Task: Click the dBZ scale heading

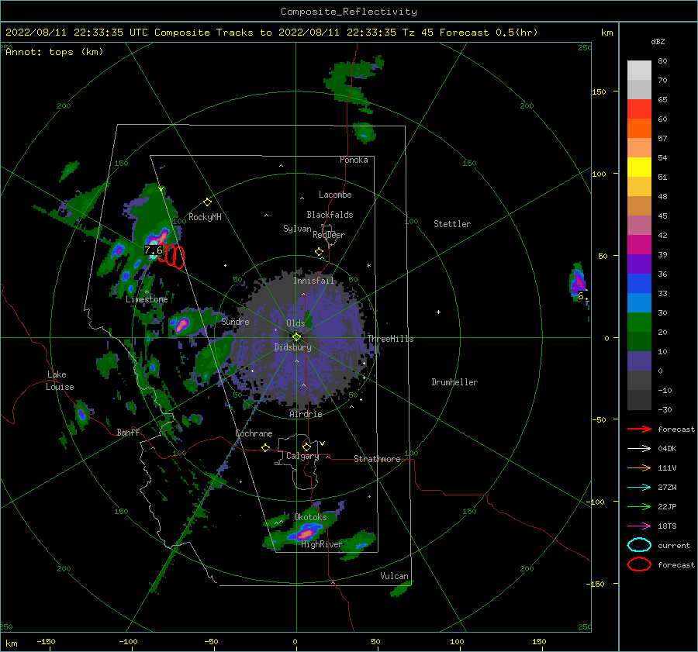Action: point(658,41)
